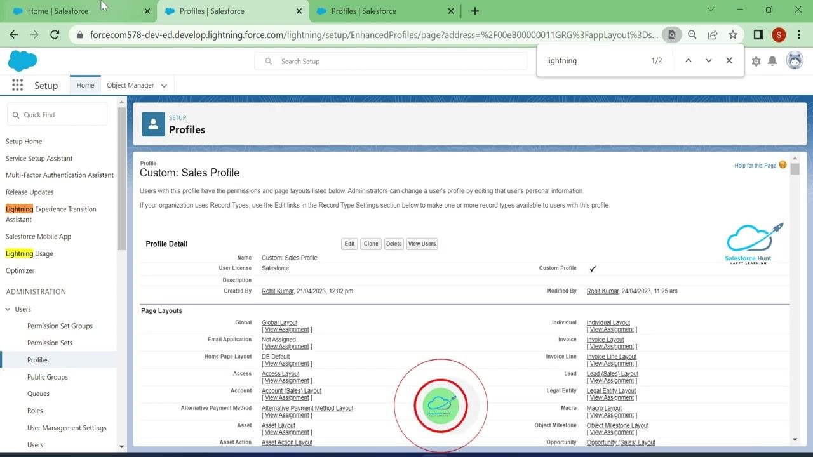Go to next find result
Viewport: 813px width, 457px height.
pos(709,60)
